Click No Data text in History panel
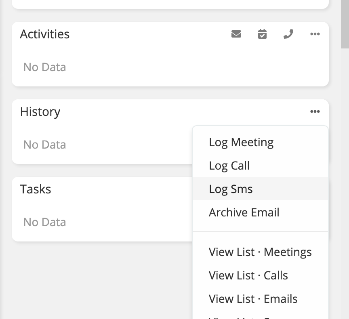This screenshot has width=349, height=319. 44,145
